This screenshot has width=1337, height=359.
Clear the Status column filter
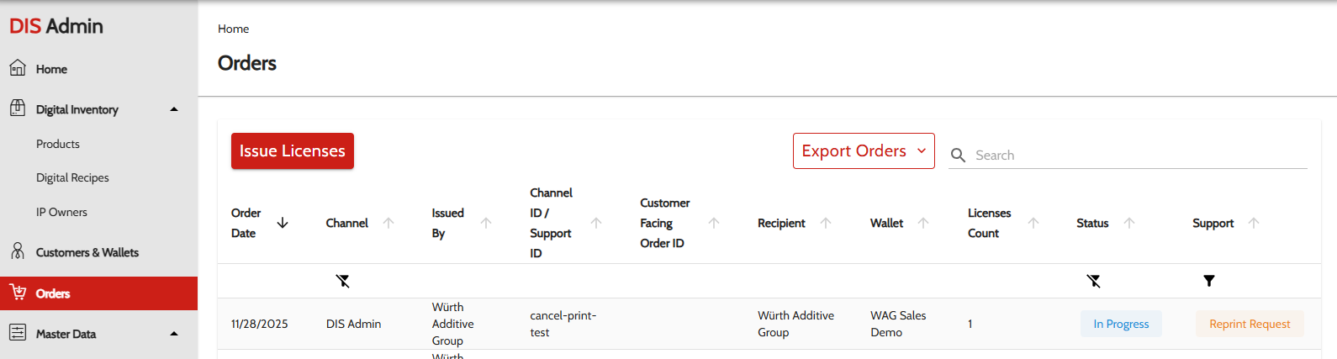click(1093, 281)
